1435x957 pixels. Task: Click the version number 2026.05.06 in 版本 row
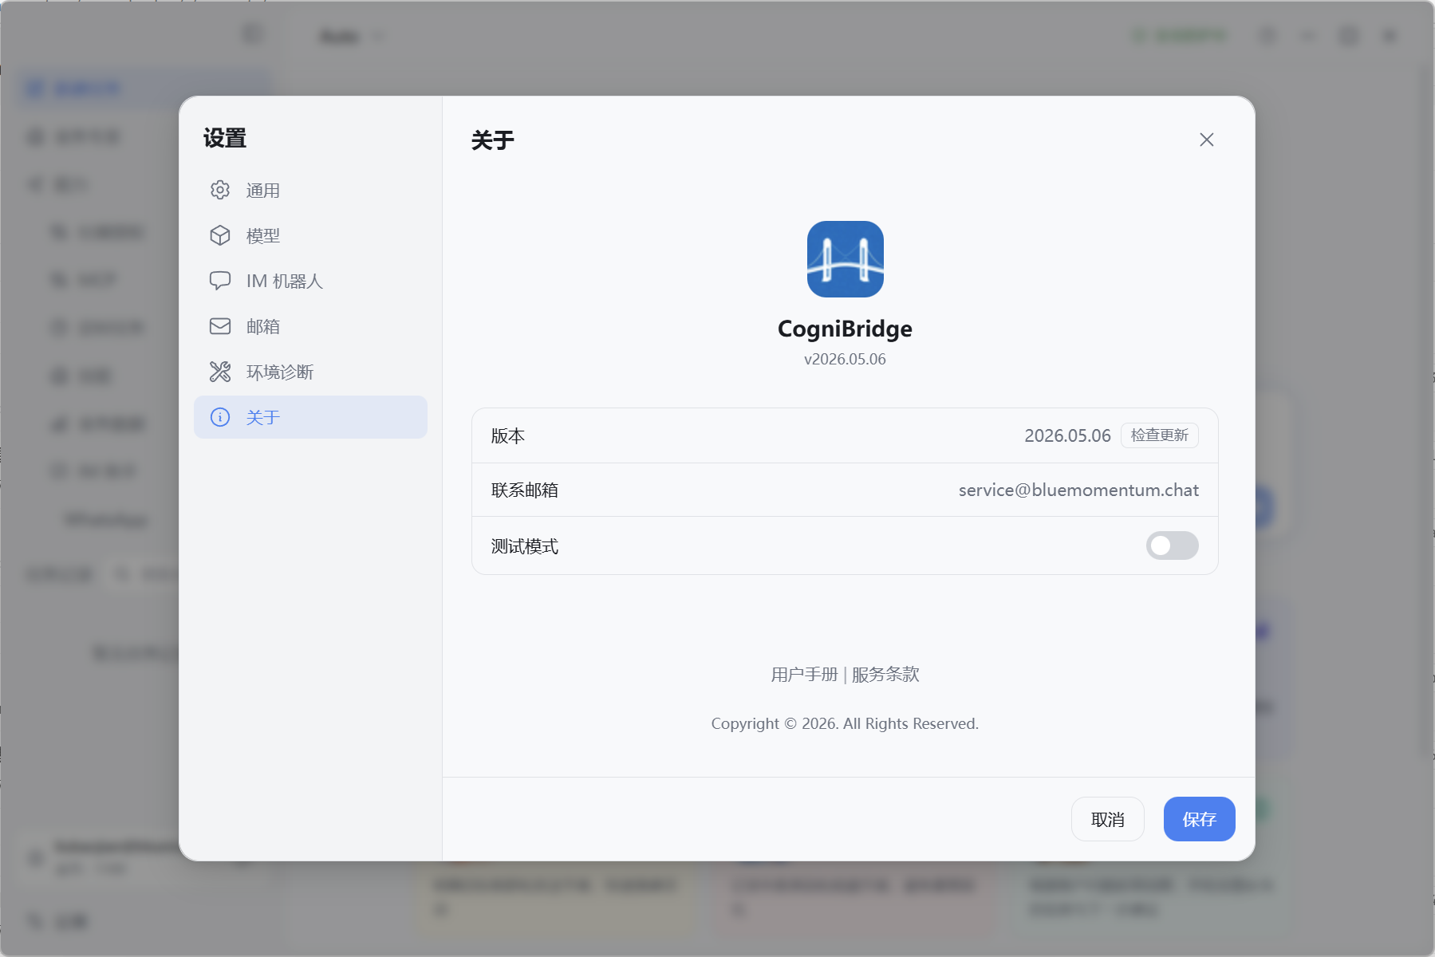[x=1067, y=435]
